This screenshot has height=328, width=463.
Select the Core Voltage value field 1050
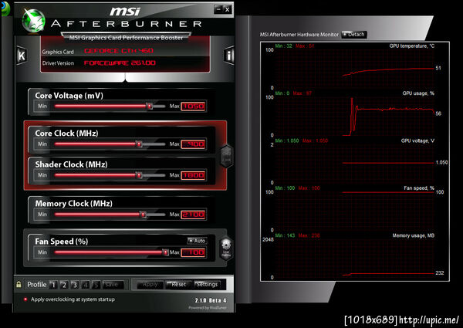coord(193,107)
